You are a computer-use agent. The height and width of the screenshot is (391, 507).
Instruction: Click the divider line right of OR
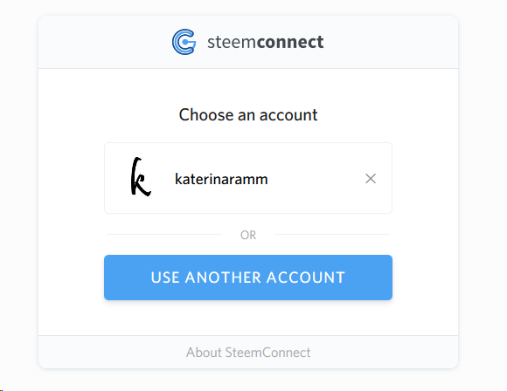tap(332, 235)
